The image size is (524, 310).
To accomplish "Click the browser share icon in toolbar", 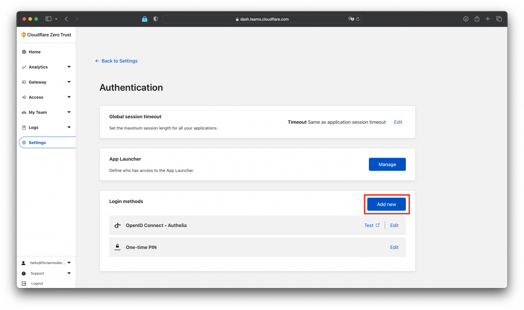I will point(477,19).
